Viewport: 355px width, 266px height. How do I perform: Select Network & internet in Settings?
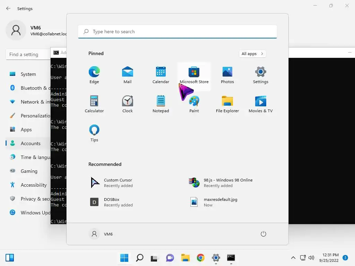pyautogui.click(x=28, y=102)
